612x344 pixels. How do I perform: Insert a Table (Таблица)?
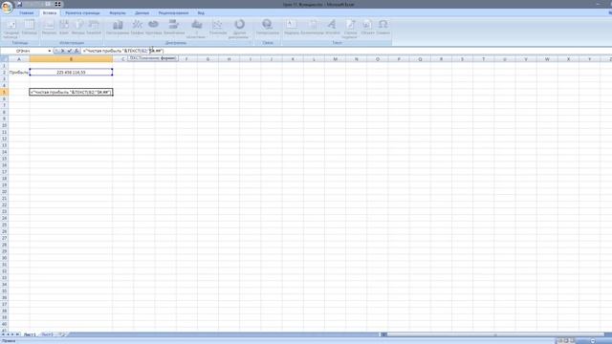[29, 29]
